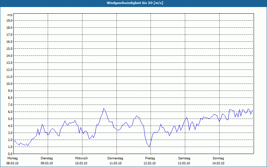
Task: Click the Montag day label
Action: [x=13, y=158]
